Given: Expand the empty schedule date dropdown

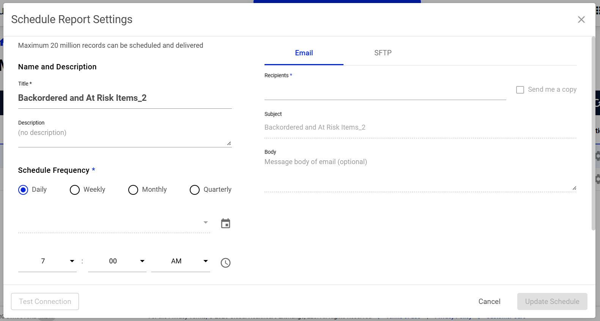Looking at the screenshot, I should click(x=114, y=223).
